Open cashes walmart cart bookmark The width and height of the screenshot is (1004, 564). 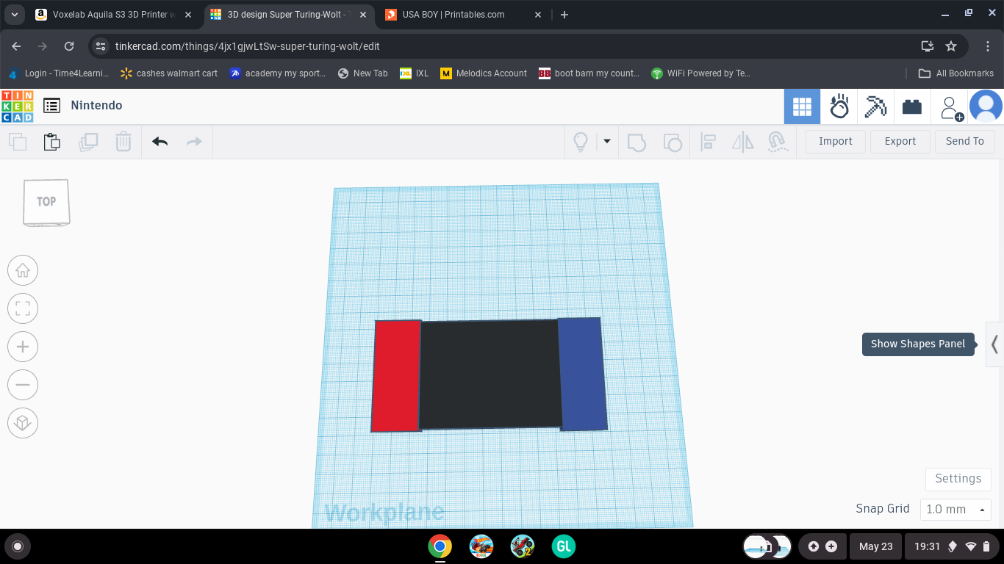tap(169, 73)
